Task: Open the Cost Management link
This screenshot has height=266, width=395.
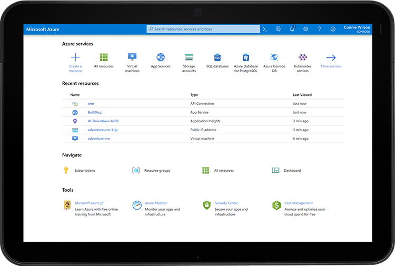Action: pos(299,203)
